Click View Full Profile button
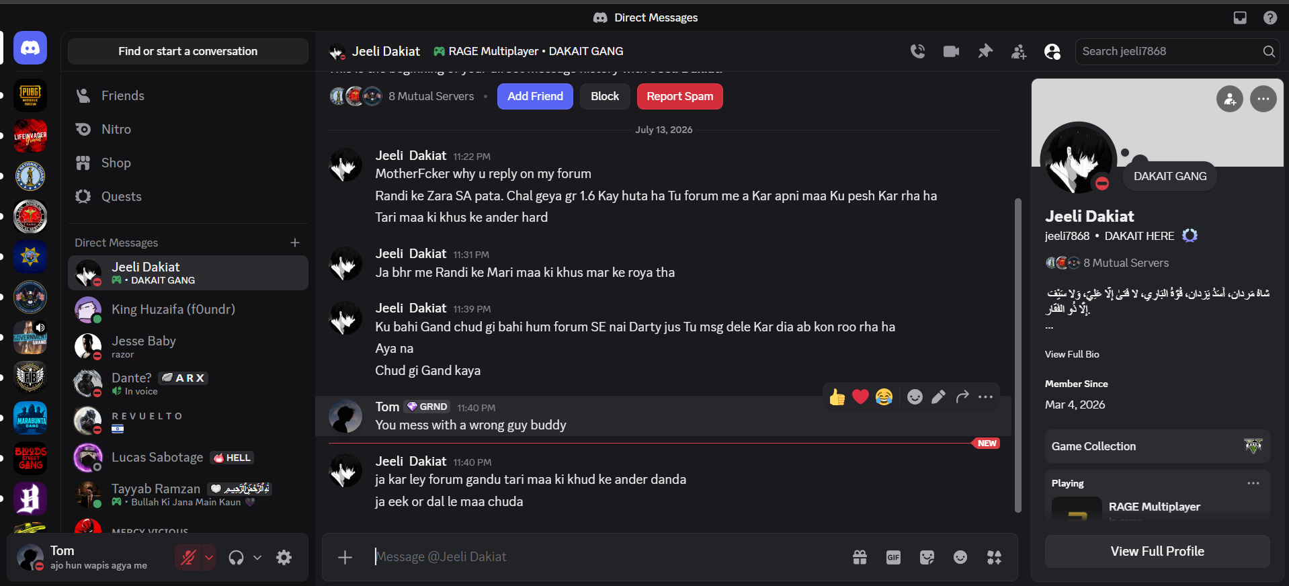Image resolution: width=1289 pixels, height=586 pixels. pyautogui.click(x=1157, y=551)
